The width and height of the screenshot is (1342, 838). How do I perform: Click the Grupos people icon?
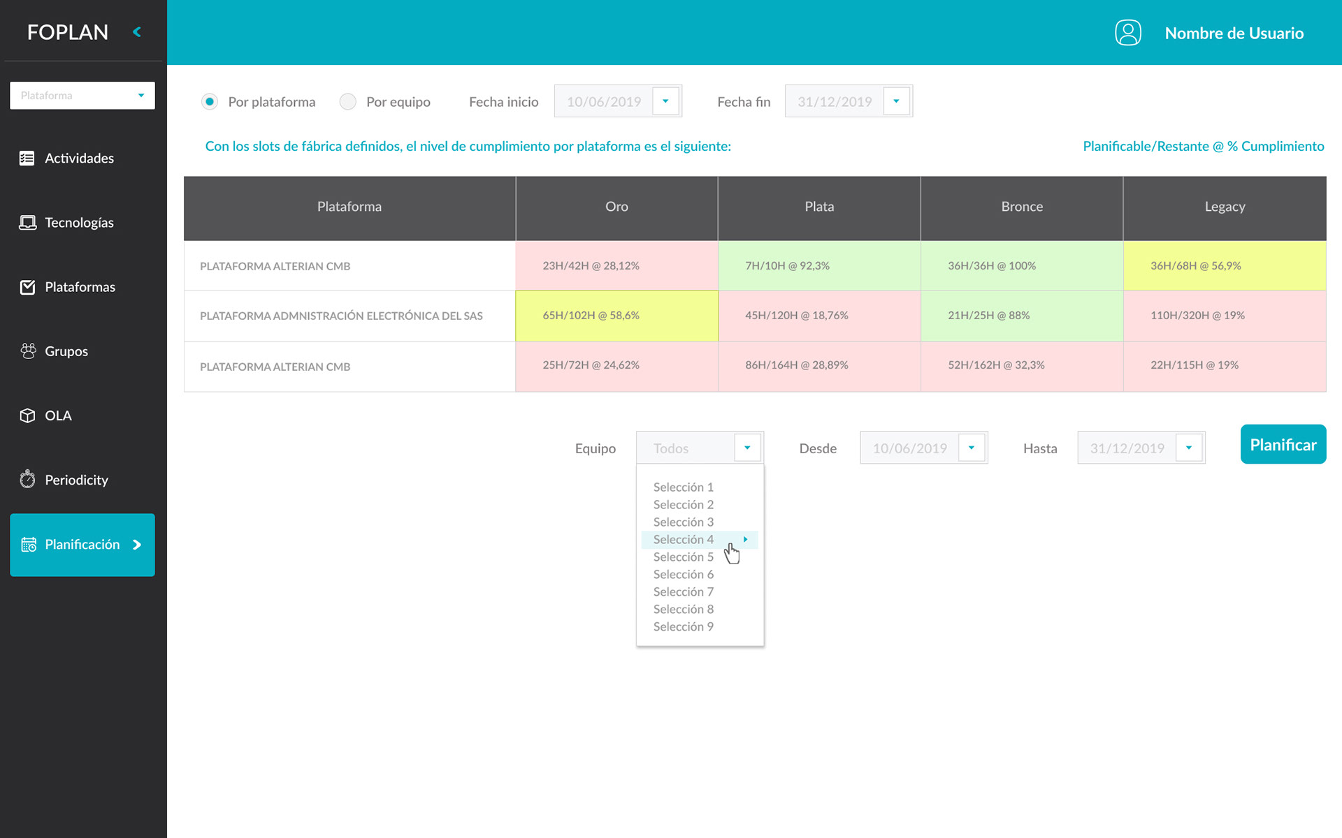click(28, 351)
